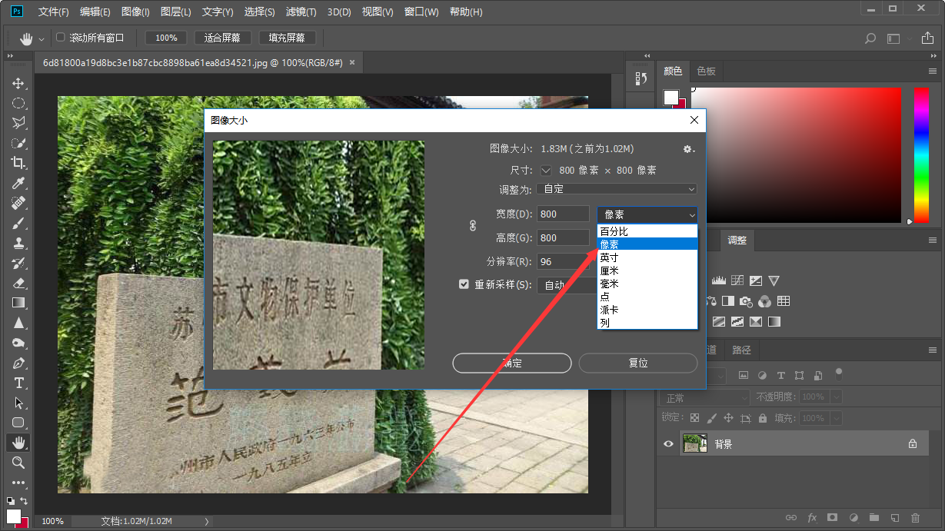Click the 复位 button
The height and width of the screenshot is (531, 945).
click(638, 363)
